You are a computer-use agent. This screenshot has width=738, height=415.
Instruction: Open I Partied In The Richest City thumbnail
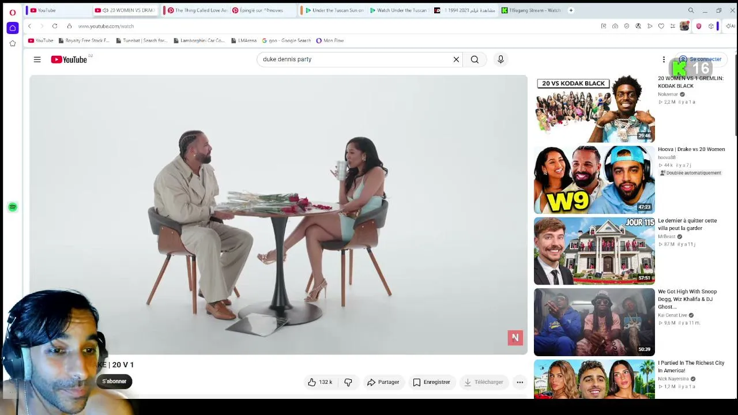coord(594,379)
